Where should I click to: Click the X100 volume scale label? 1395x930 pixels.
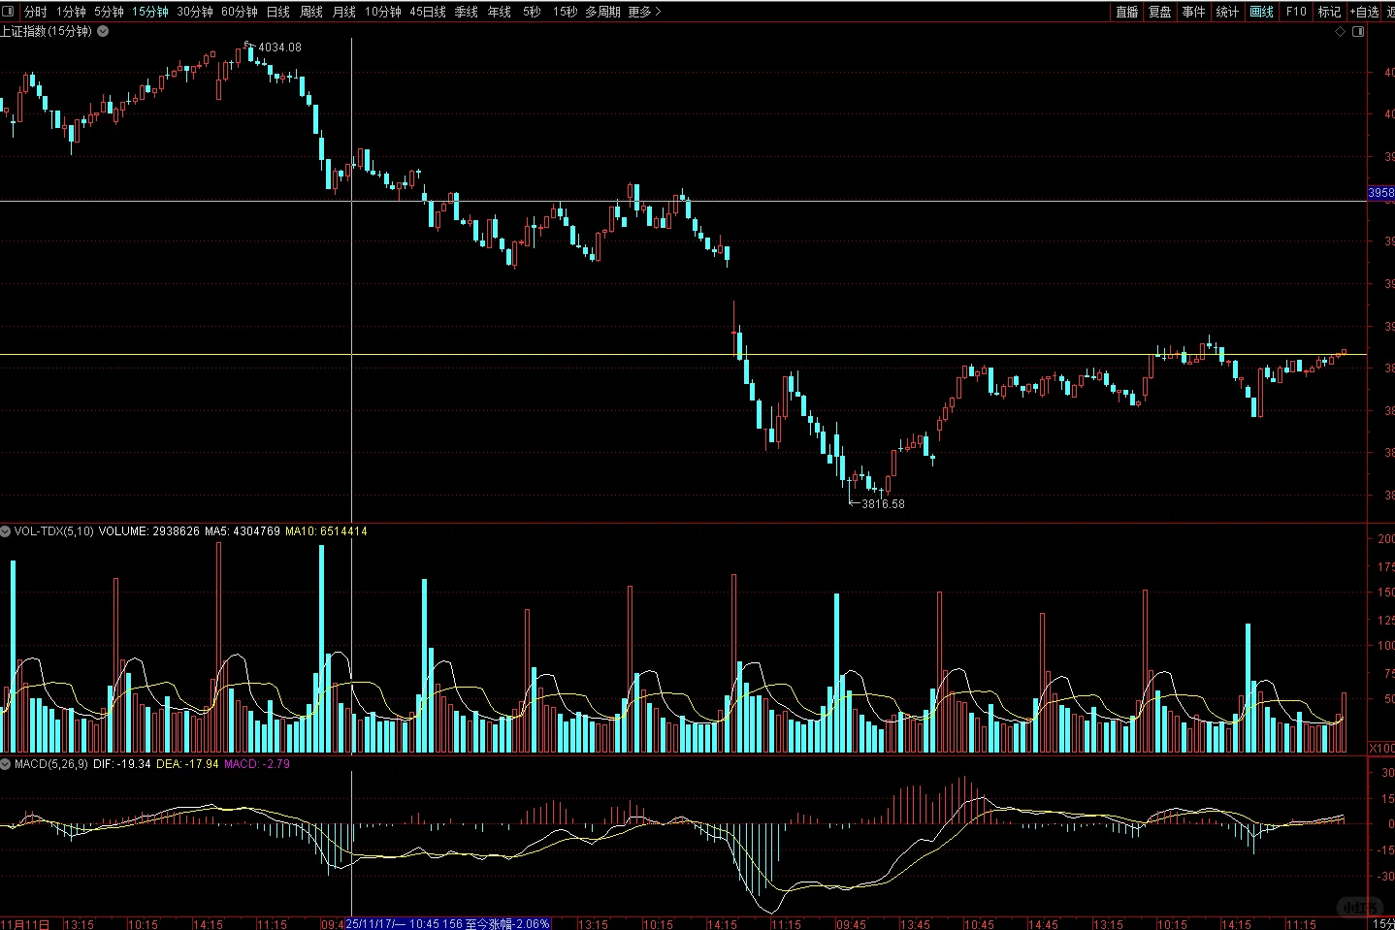point(1382,748)
